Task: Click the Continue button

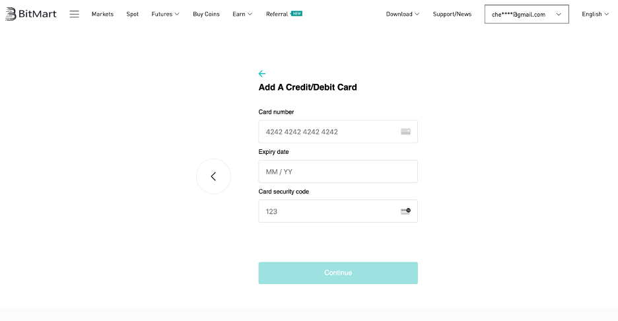Action: [338, 273]
